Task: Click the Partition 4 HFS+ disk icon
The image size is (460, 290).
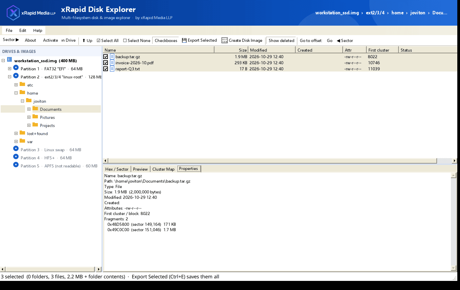Action: (16, 156)
